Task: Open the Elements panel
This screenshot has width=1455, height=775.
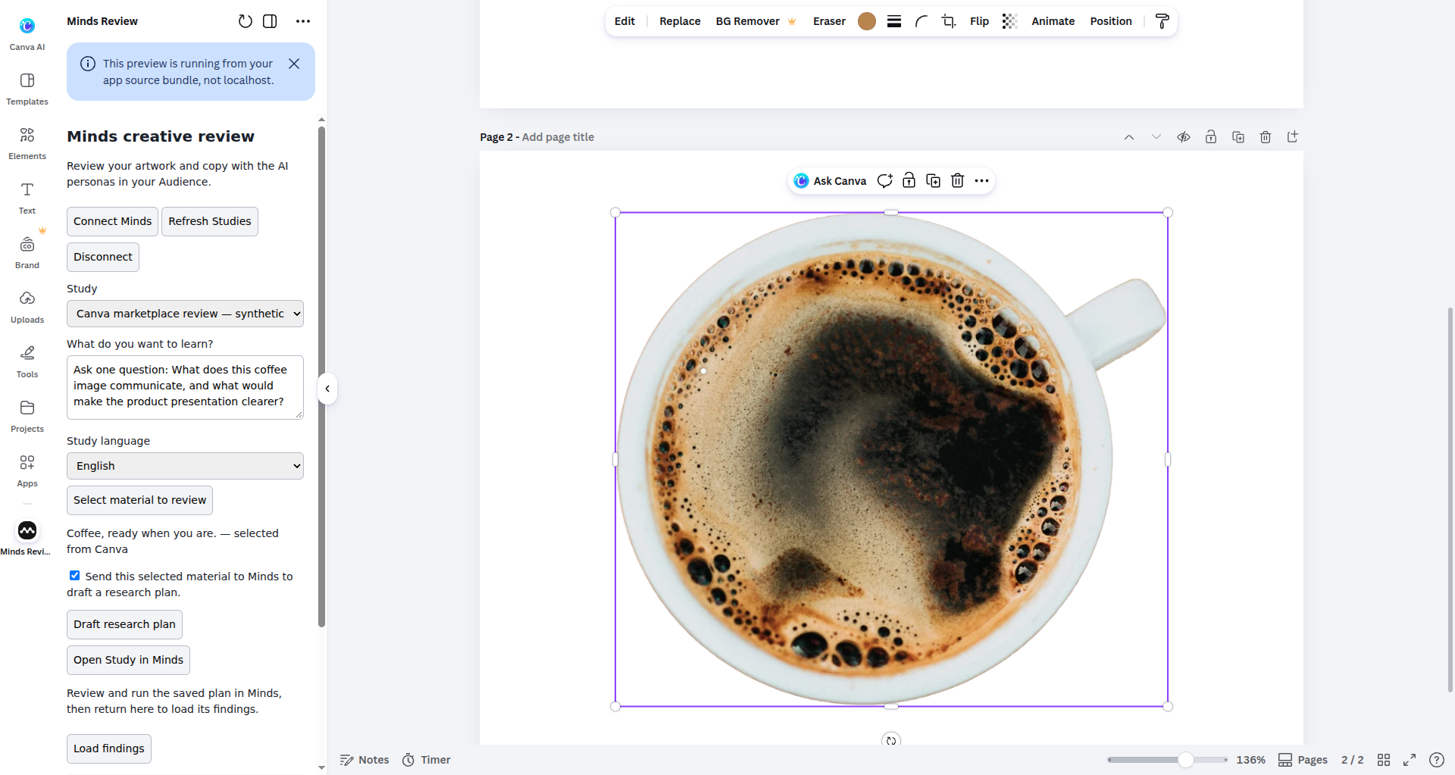Action: [27, 143]
